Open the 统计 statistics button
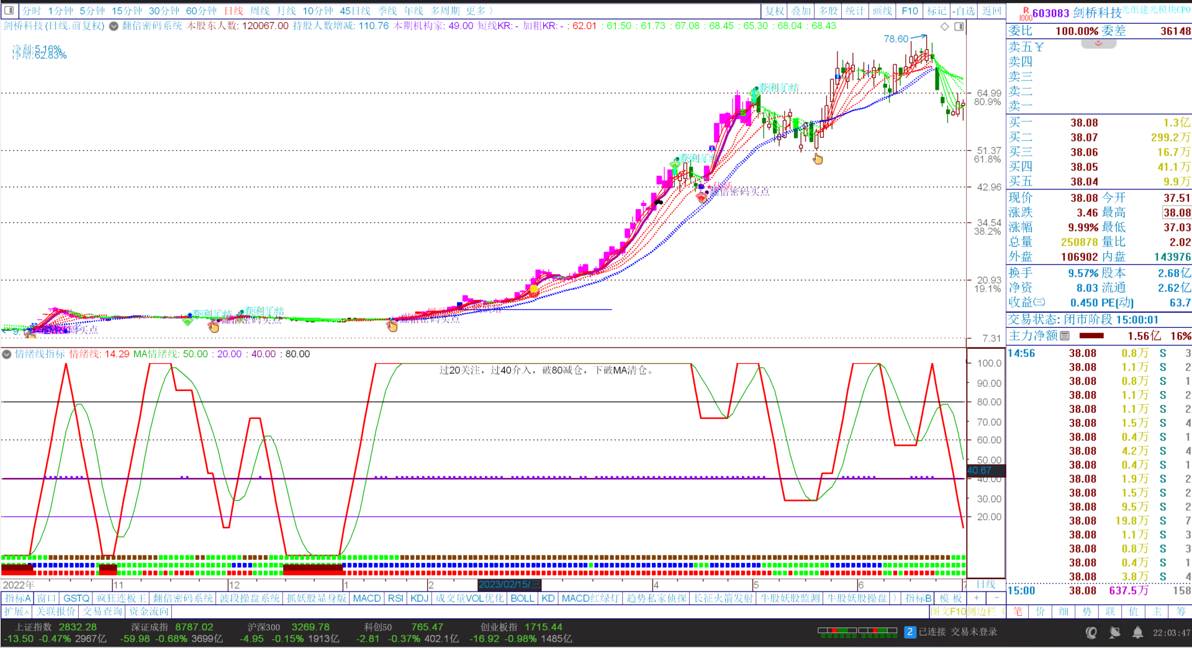1192x648 pixels. coord(855,11)
